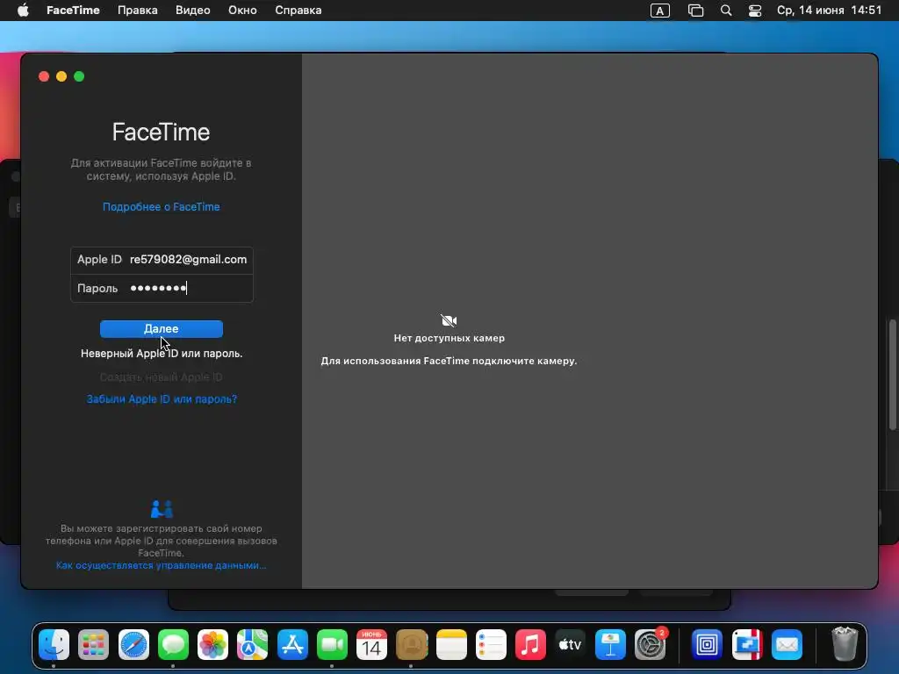This screenshot has height=674, width=899.
Task: Open Reminders app in the Dock
Action: pyautogui.click(x=491, y=644)
